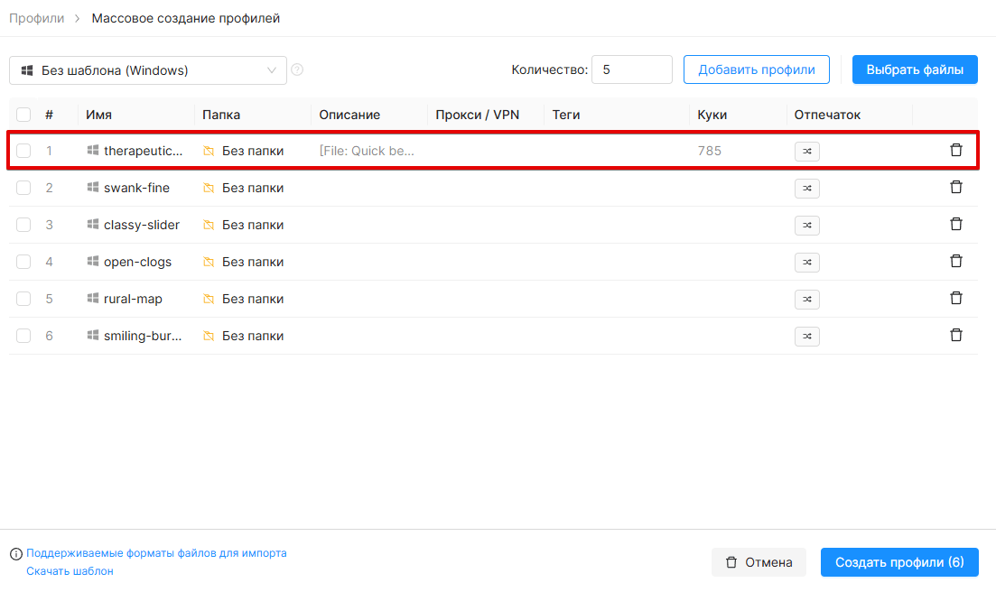Image resolution: width=996 pixels, height=592 pixels.
Task: Check the box for classy-slider profile
Action: coord(23,225)
